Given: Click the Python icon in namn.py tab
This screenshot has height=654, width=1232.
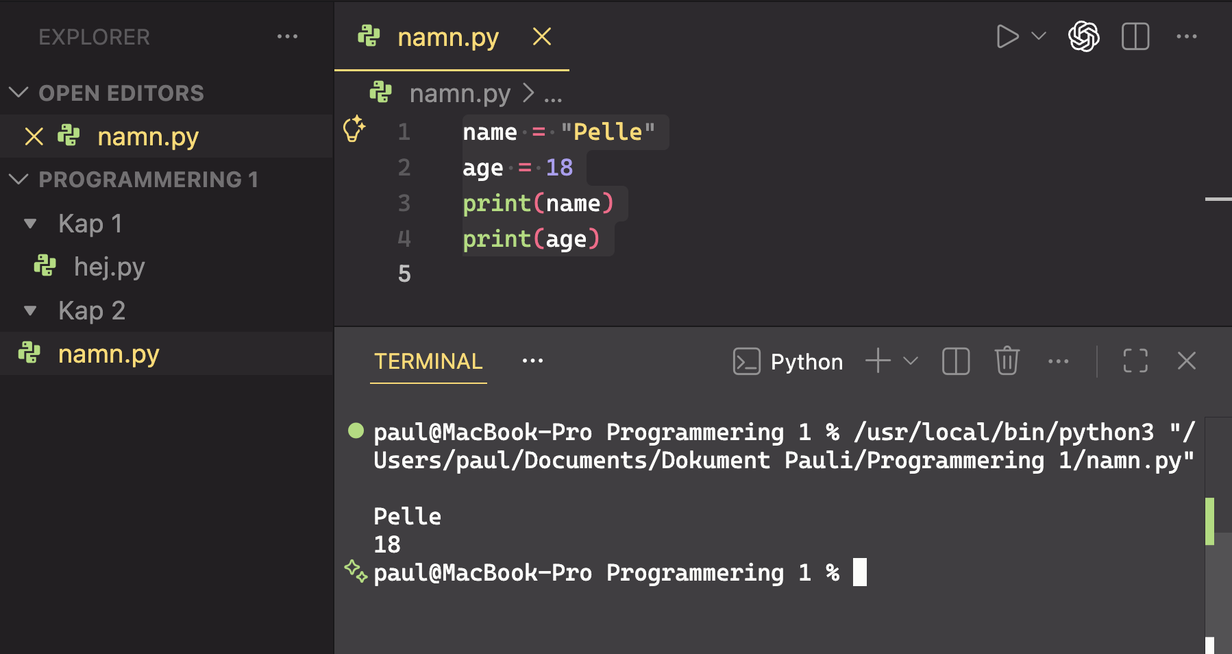Looking at the screenshot, I should [369, 36].
